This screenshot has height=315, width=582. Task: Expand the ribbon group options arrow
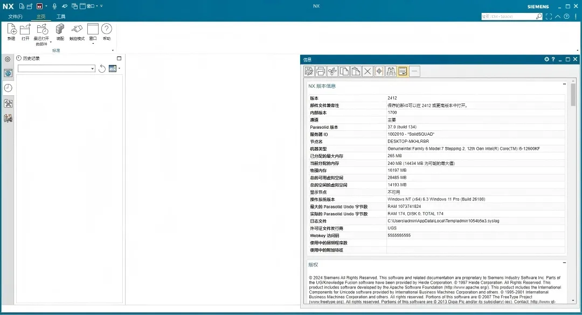pyautogui.click(x=113, y=51)
